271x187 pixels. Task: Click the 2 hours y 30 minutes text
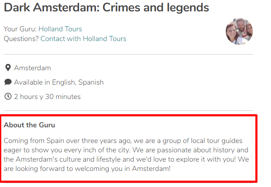[47, 97]
